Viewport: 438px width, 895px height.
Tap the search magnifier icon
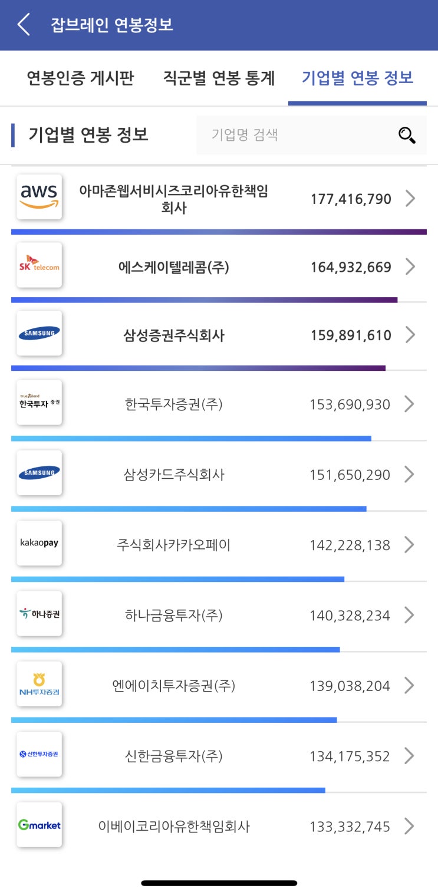pyautogui.click(x=407, y=135)
